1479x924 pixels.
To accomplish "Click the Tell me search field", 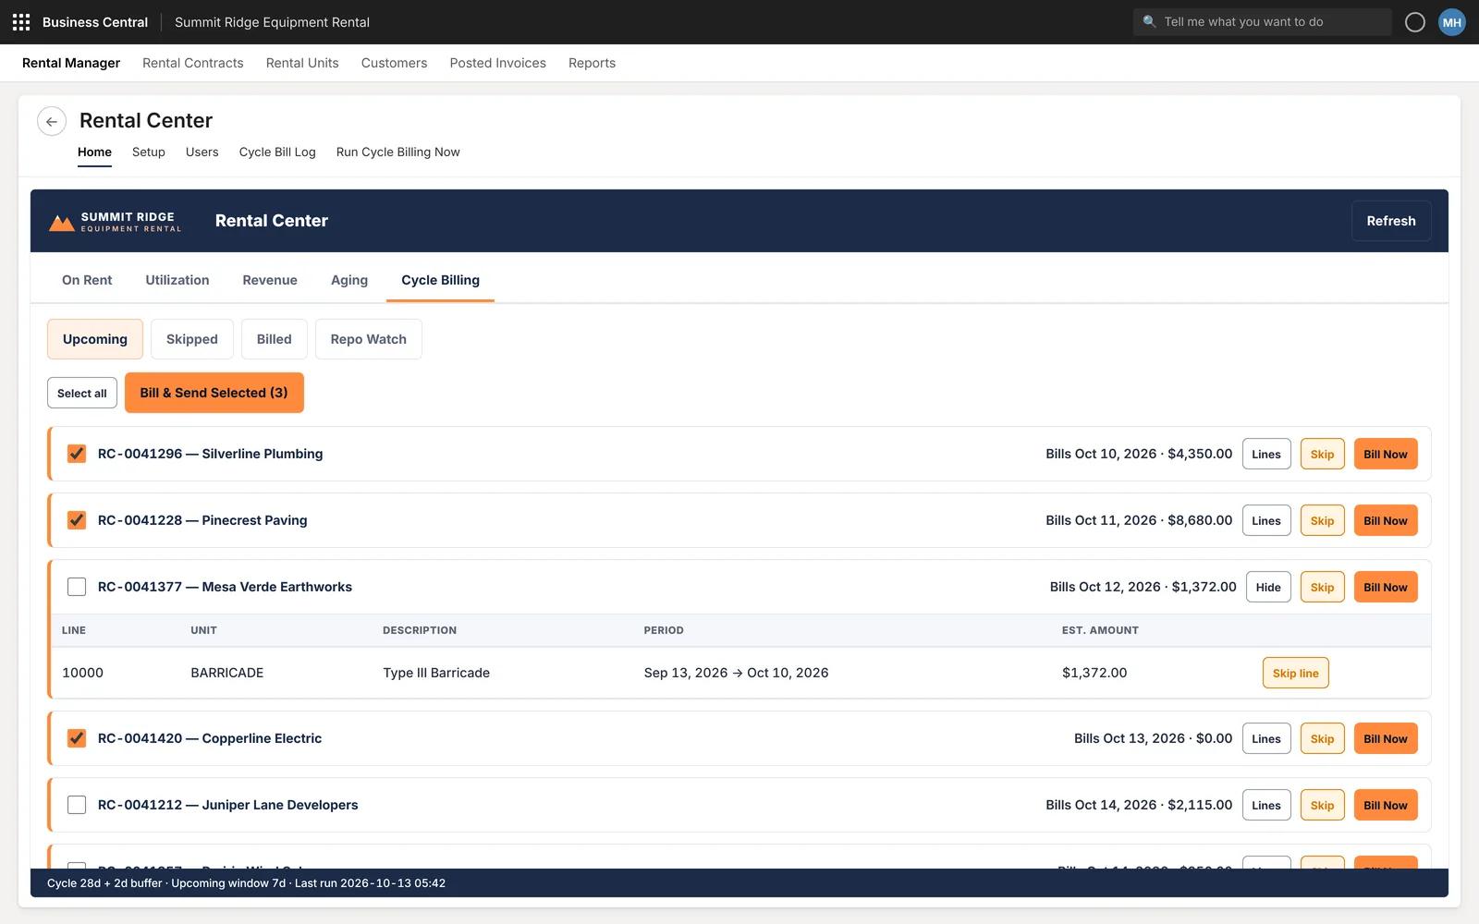I will (1263, 22).
